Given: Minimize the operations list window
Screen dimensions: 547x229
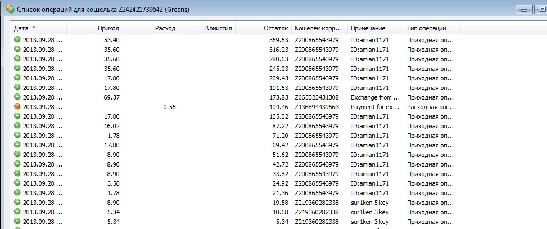Looking at the screenshot, I should [524, 10].
